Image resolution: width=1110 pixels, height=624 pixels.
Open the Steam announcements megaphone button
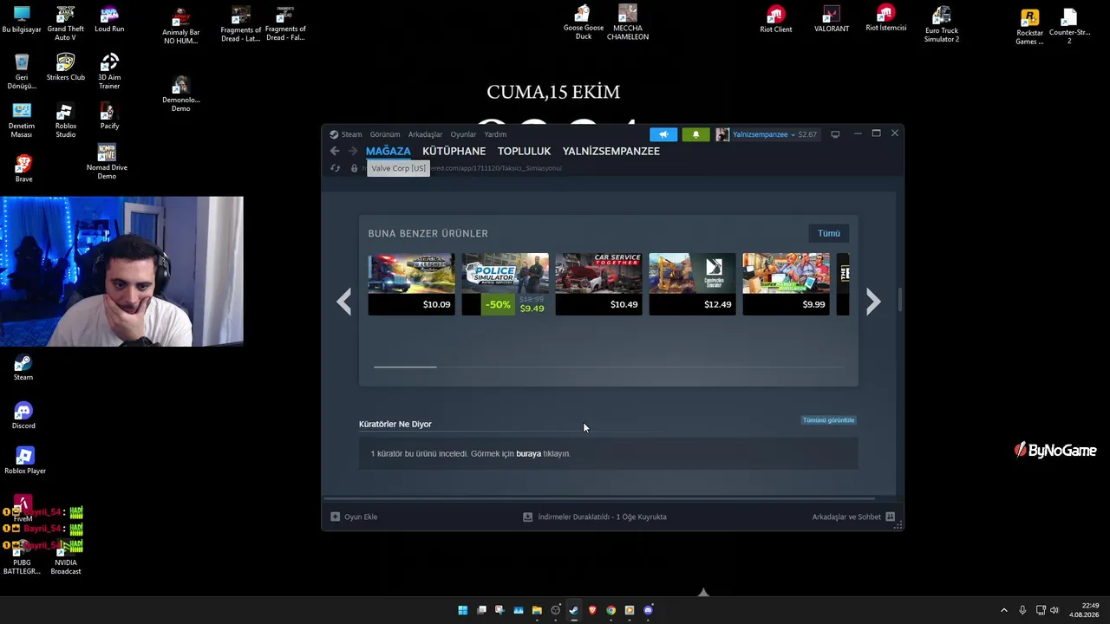click(663, 134)
